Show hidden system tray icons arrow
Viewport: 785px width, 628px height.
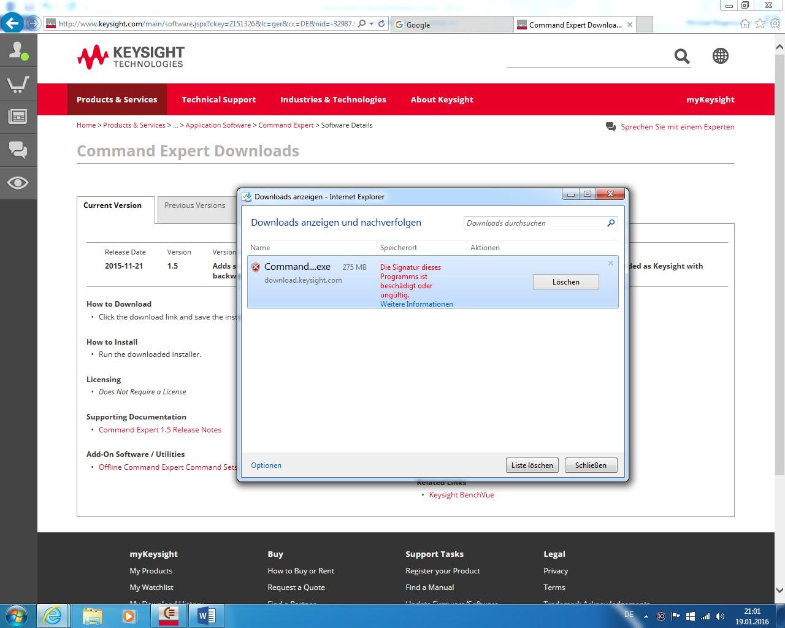point(646,616)
